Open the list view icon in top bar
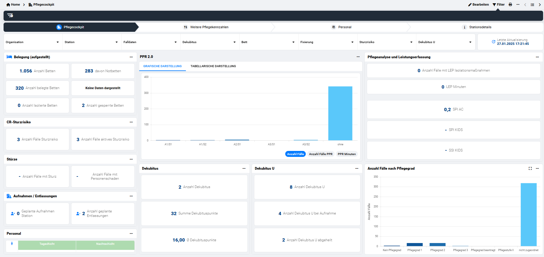544x257 pixels. coord(532,5)
